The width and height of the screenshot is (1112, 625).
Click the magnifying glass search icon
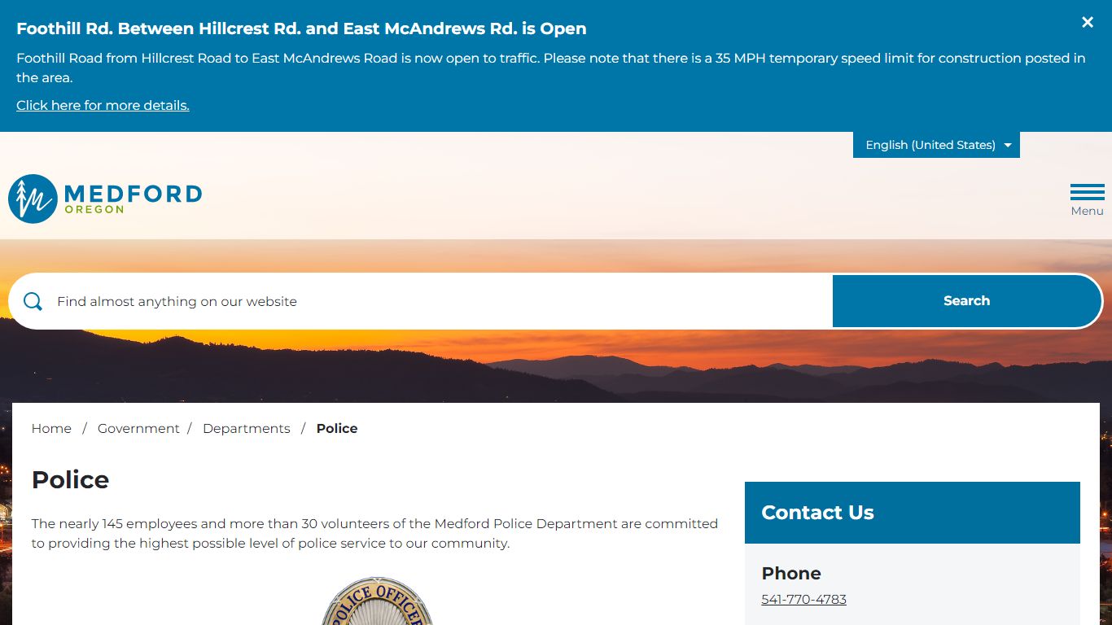tap(33, 301)
